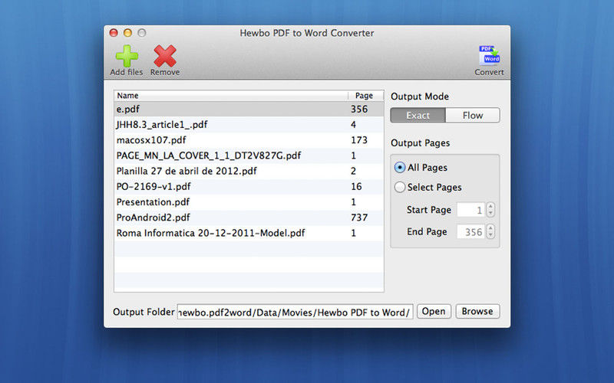614x383 pixels.
Task: Select JHH8.3_article1_.pdf in the list
Action: click(249, 125)
